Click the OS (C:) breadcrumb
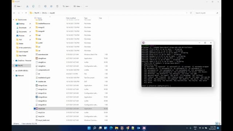233x131 pixels. (x=44, y=13)
